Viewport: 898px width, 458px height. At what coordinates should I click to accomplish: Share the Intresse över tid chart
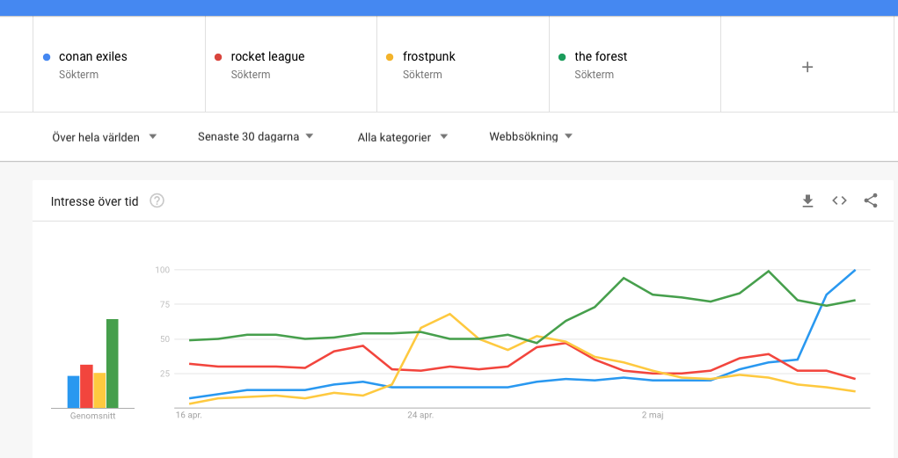tap(871, 200)
